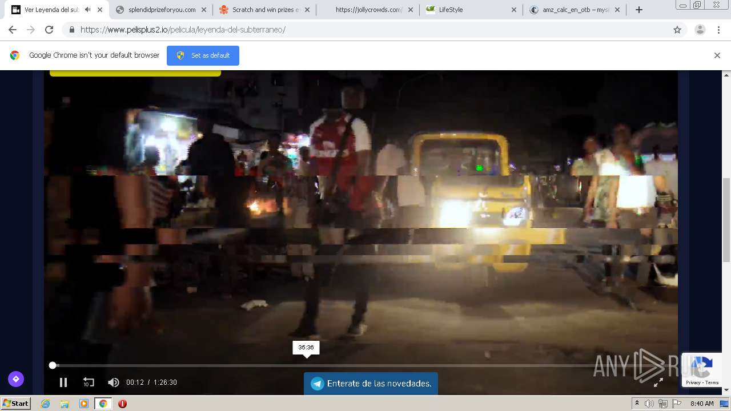Click the address bar URL
Screen dimensions: 731x411
pos(183,30)
